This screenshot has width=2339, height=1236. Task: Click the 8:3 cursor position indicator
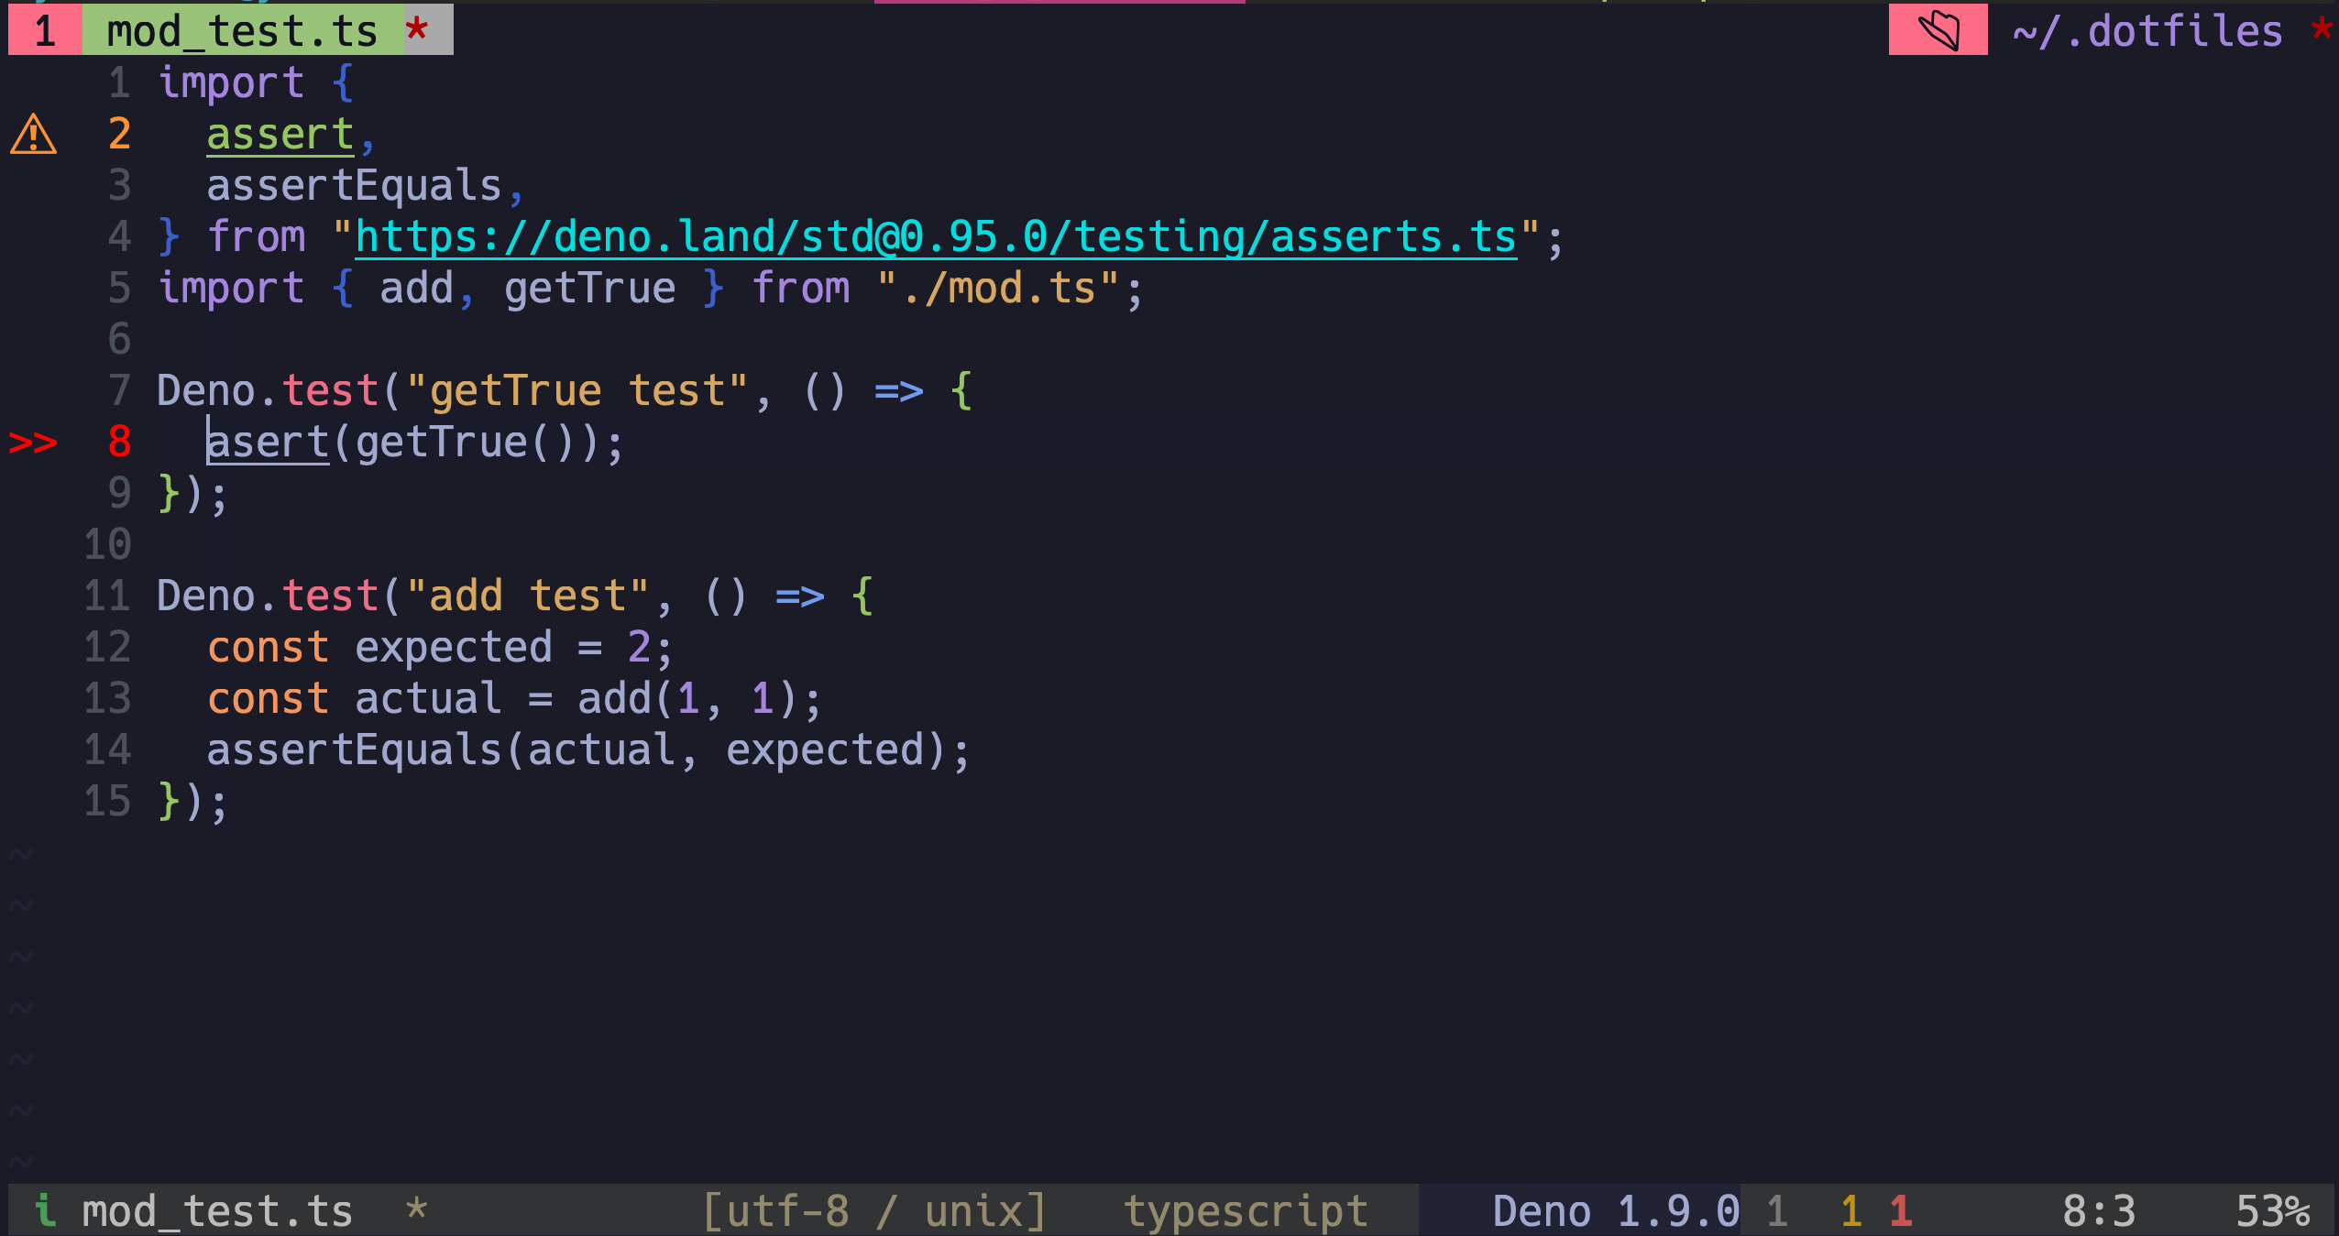(2099, 1210)
